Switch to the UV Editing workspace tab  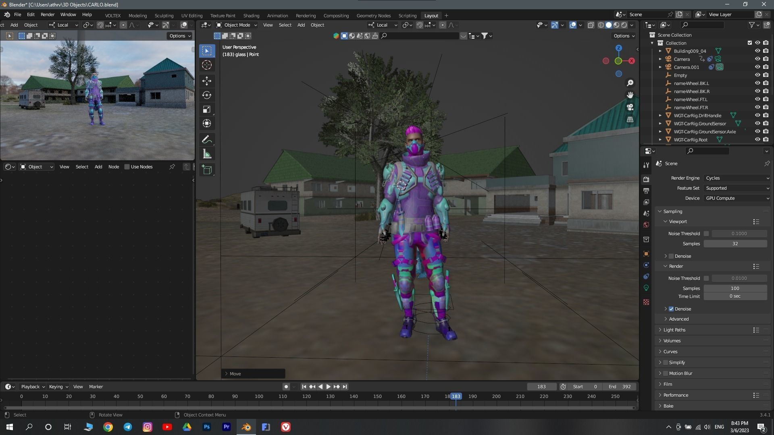point(192,16)
